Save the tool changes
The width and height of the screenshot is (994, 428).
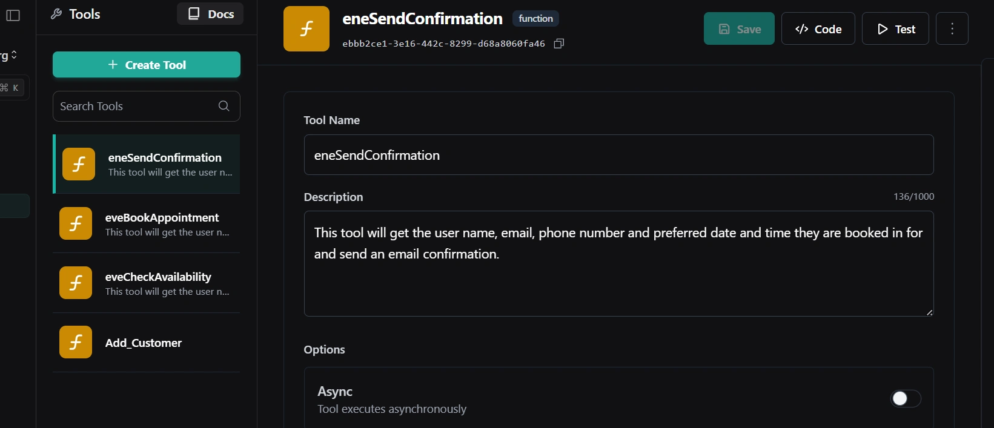click(739, 29)
